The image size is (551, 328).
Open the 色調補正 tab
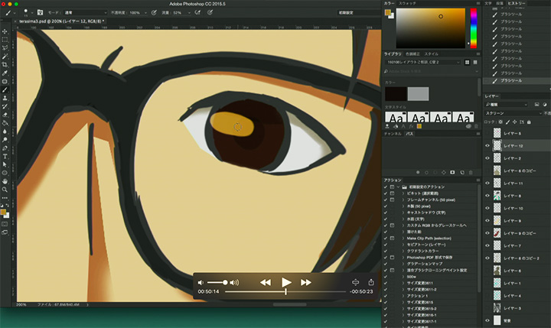[412, 54]
